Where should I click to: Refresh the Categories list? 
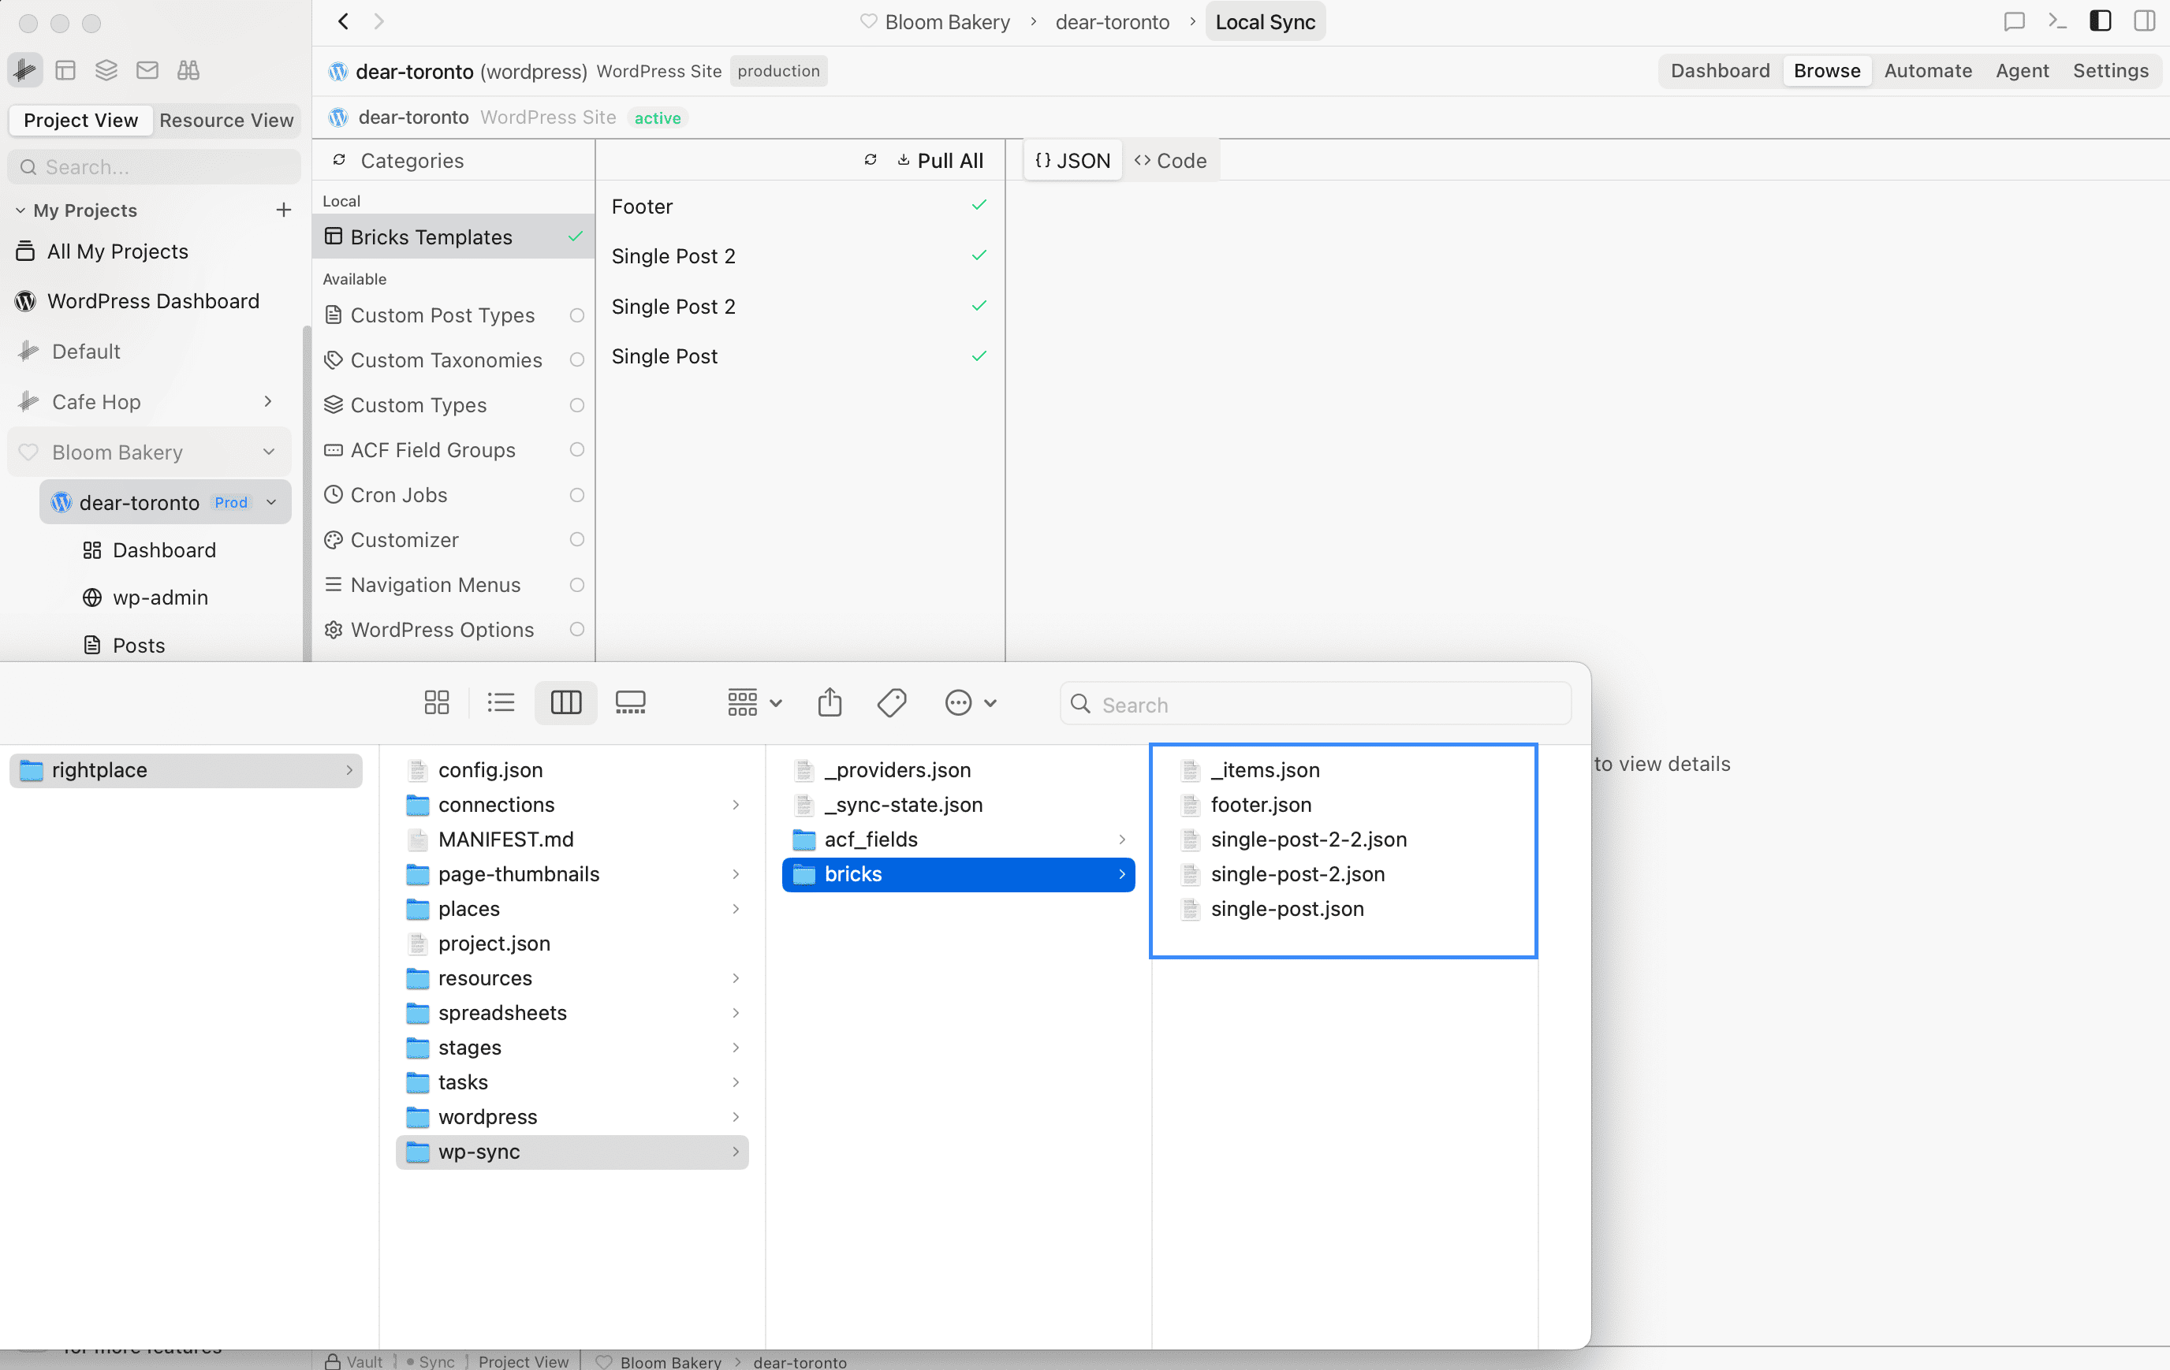339,160
